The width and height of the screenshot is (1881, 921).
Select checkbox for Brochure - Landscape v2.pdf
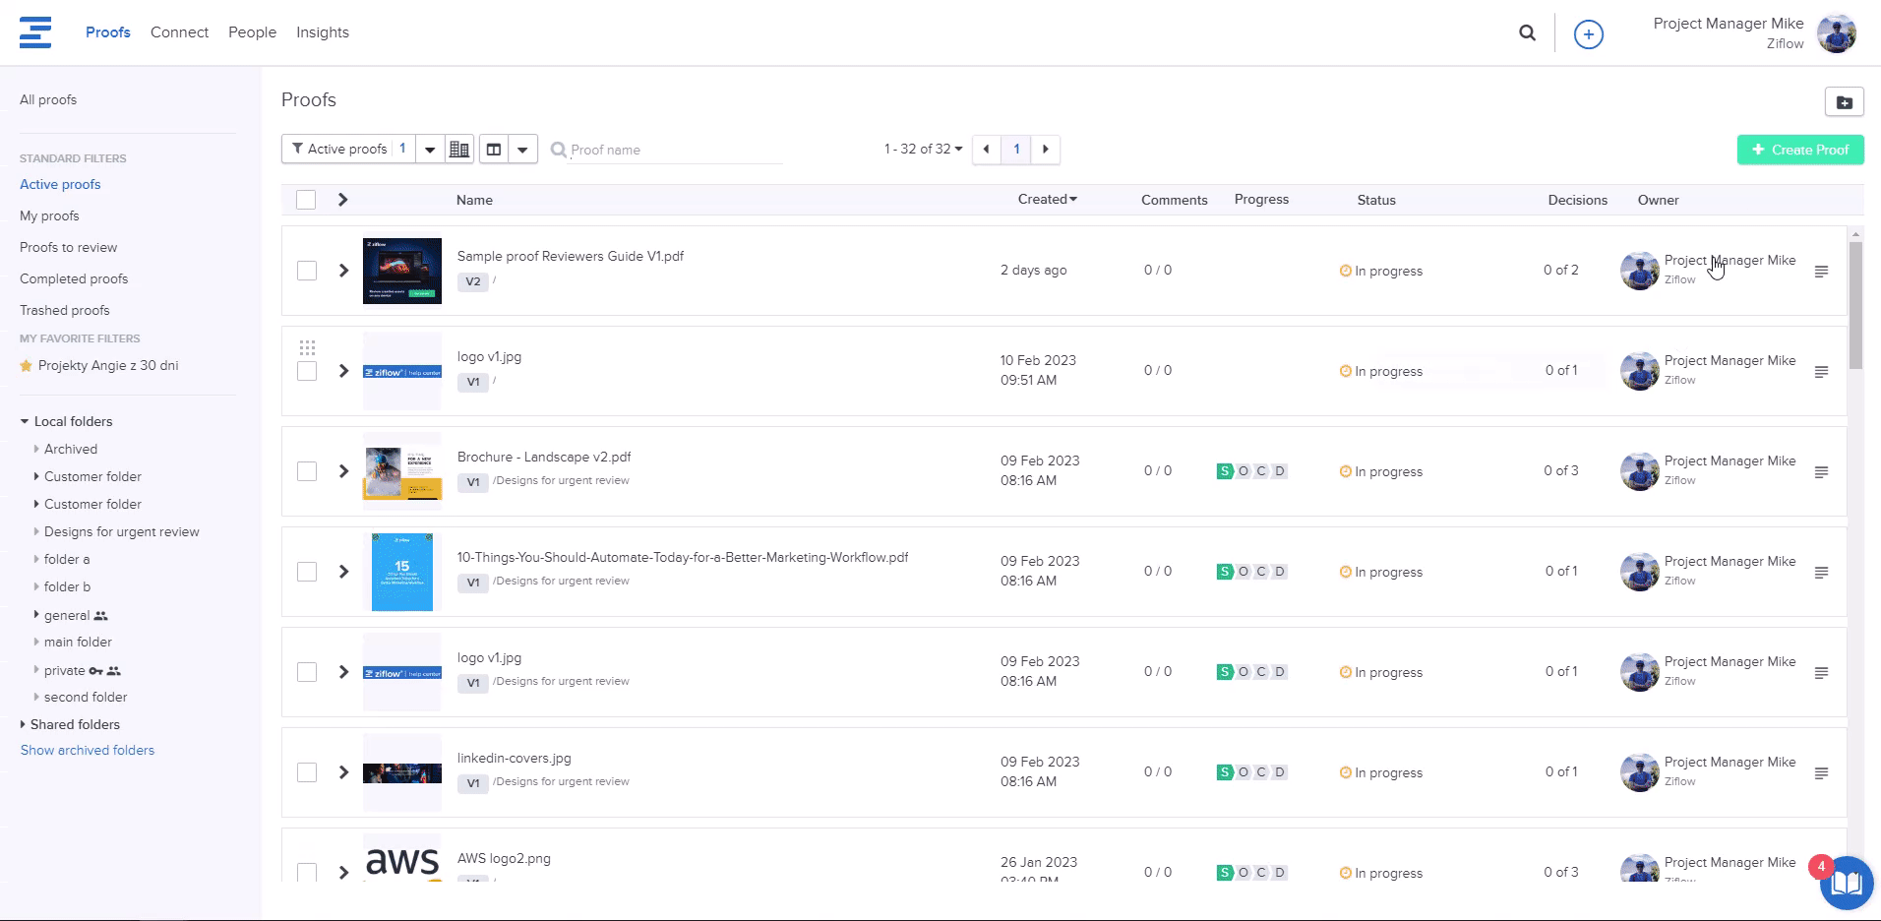(307, 471)
